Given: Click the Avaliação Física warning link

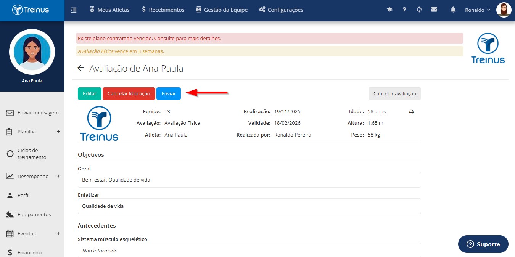Looking at the screenshot, I should (x=95, y=51).
